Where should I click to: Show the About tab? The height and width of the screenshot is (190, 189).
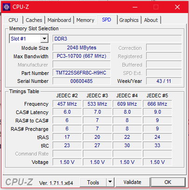pos(151,20)
